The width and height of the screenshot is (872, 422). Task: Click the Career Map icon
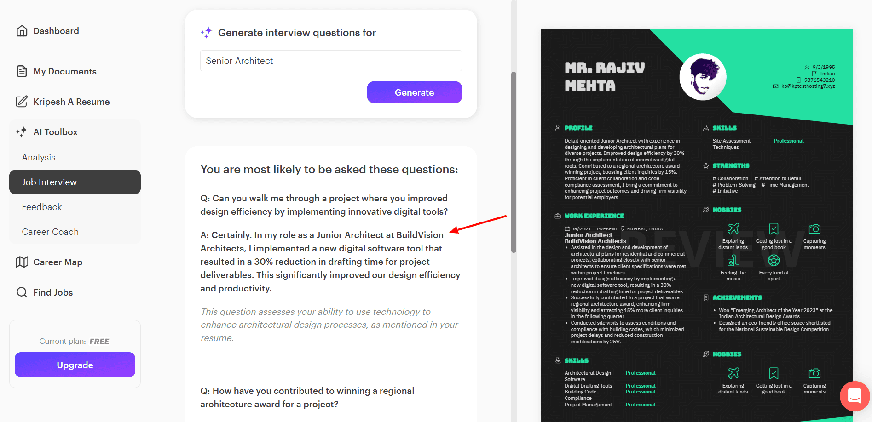pyautogui.click(x=22, y=262)
